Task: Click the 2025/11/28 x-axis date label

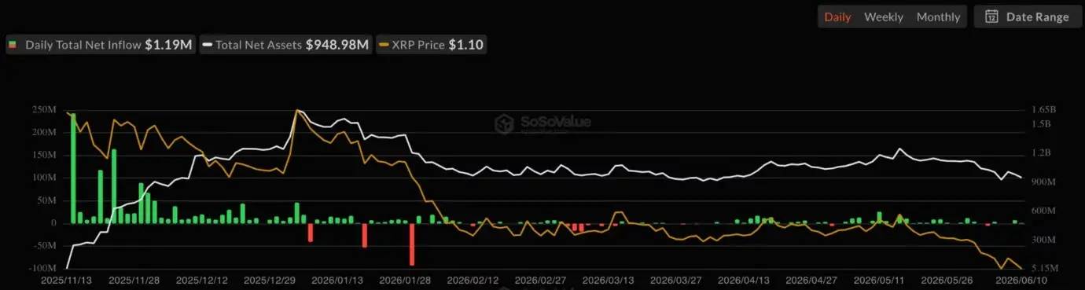Action: pos(134,280)
